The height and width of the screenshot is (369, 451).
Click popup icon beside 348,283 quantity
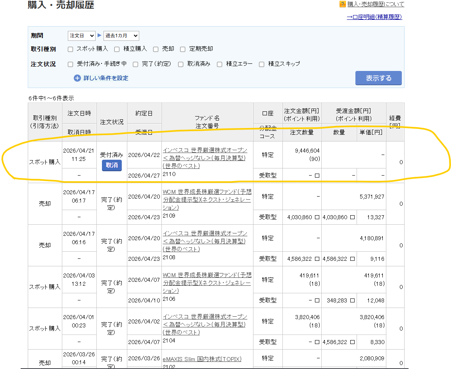(x=352, y=300)
